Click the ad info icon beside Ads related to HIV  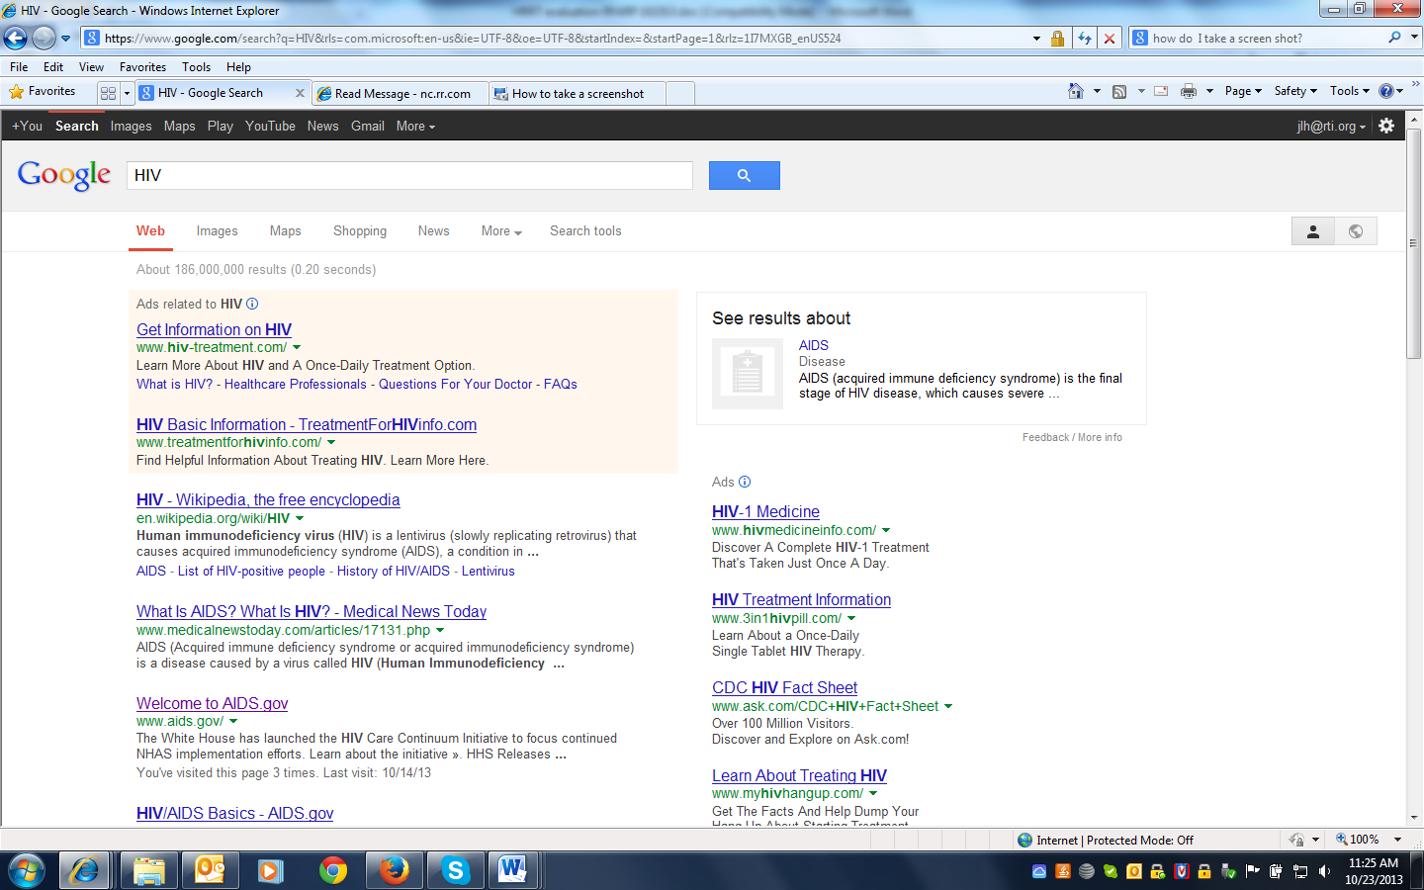coord(252,304)
